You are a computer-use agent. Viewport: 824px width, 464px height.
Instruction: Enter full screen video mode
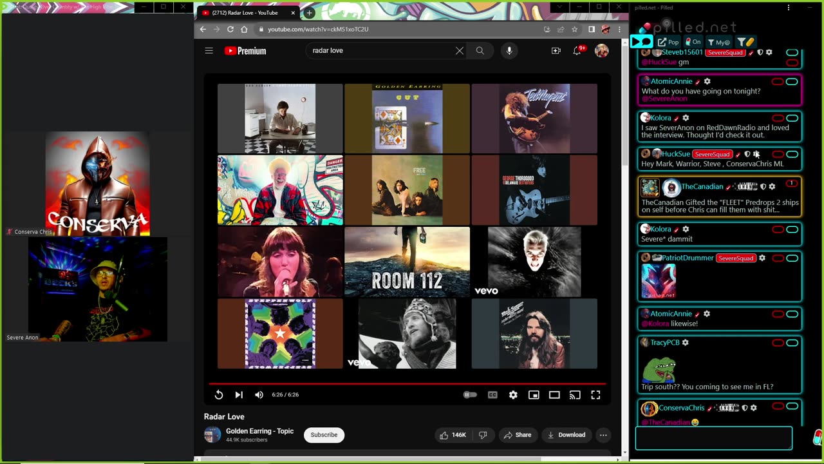coord(595,395)
